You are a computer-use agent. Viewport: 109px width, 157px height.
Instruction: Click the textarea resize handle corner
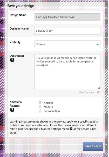pos(99,88)
